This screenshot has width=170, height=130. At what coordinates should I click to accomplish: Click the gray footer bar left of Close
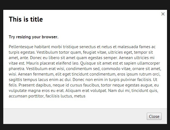point(74,116)
